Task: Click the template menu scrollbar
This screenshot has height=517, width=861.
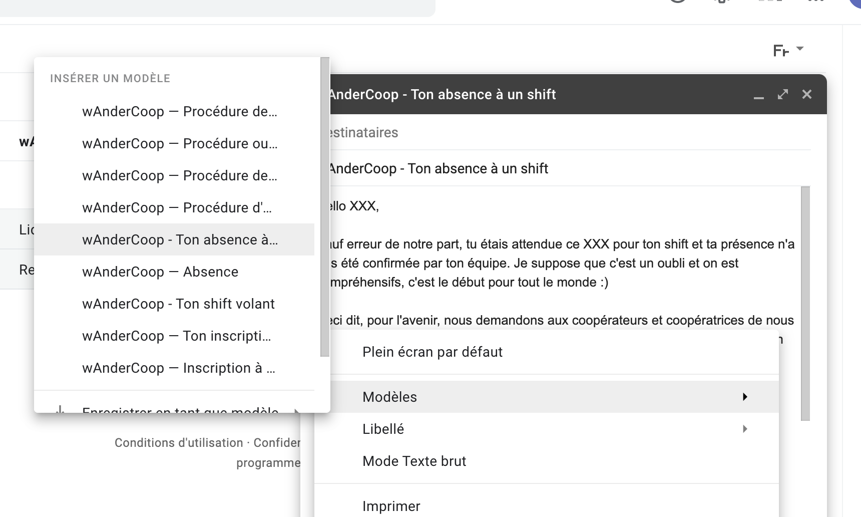Action: (x=325, y=207)
